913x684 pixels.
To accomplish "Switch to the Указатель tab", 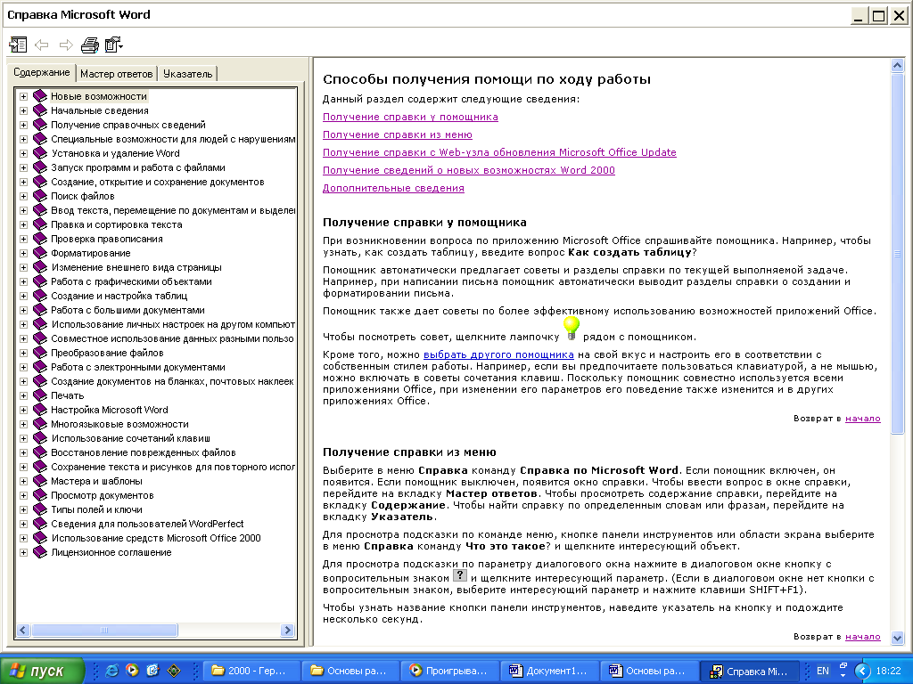I will 187,74.
